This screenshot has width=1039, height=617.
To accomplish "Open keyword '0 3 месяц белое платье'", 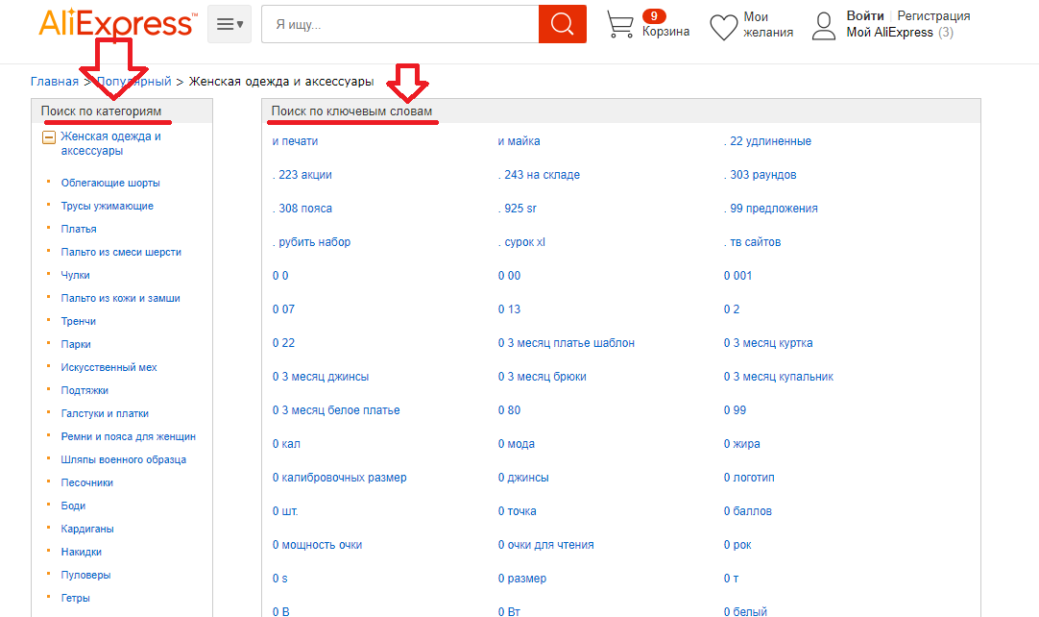I will pyautogui.click(x=336, y=410).
